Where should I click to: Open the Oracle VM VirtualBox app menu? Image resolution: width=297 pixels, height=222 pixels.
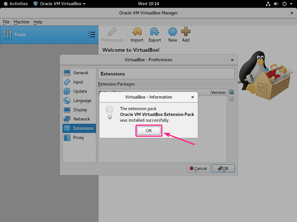[x=59, y=3]
